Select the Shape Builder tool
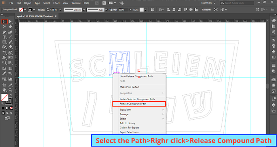 tap(4, 63)
